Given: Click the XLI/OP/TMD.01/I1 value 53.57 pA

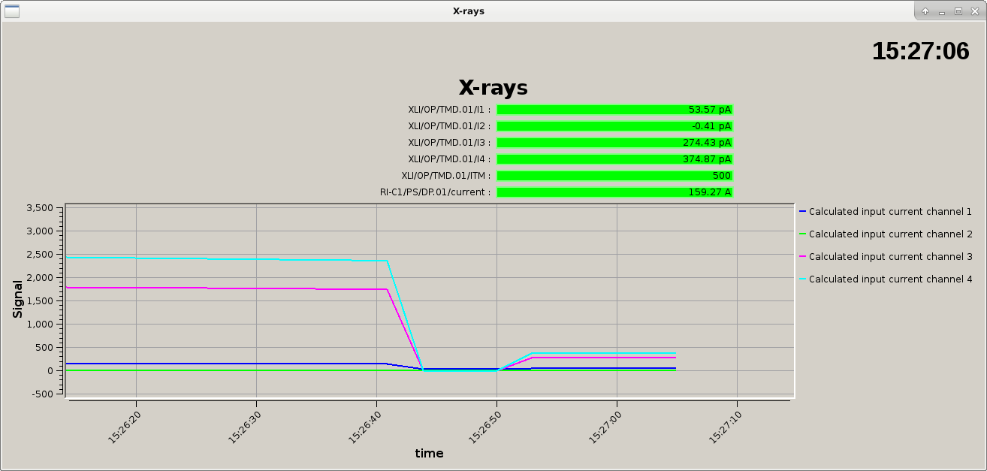Looking at the screenshot, I should click(614, 110).
